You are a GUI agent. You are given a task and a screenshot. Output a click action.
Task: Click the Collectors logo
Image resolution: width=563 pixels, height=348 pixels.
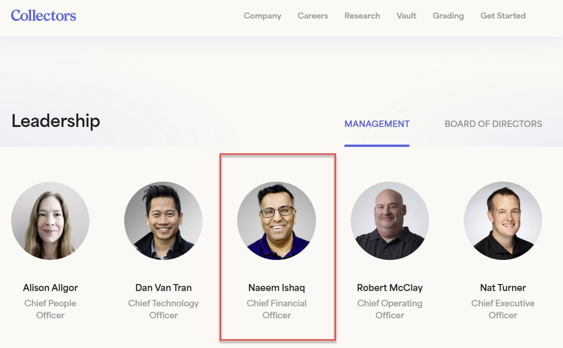[x=44, y=15]
